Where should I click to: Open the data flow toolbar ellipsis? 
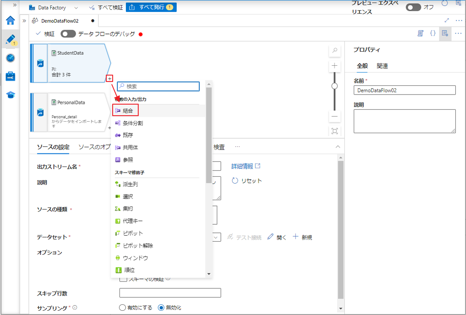coord(458,33)
